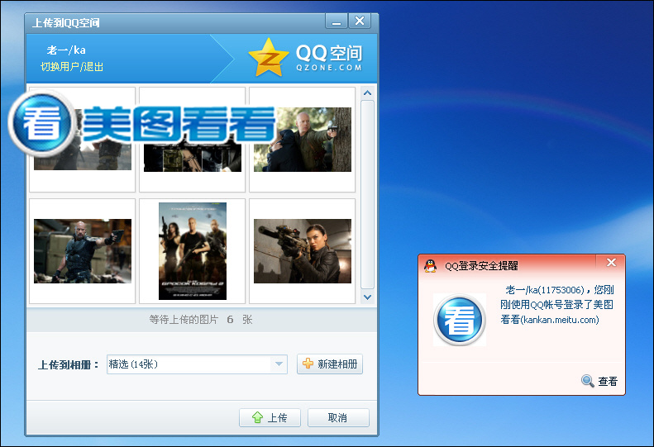Click the username 老一/ka in the header

[x=66, y=50]
